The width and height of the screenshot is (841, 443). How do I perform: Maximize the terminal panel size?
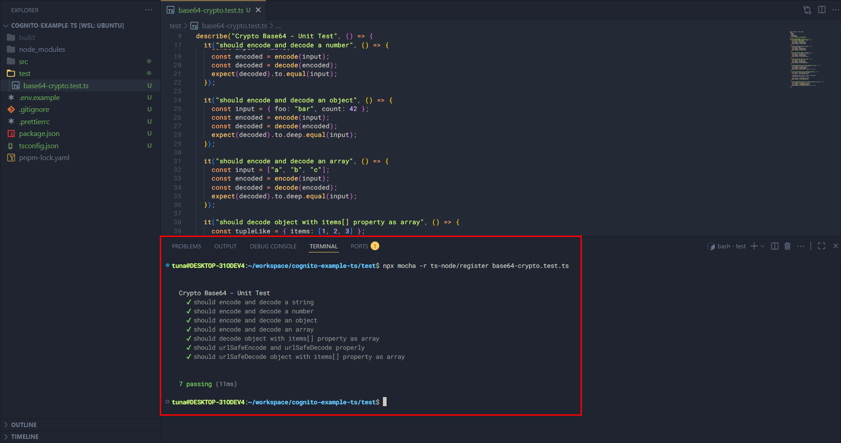tap(821, 246)
